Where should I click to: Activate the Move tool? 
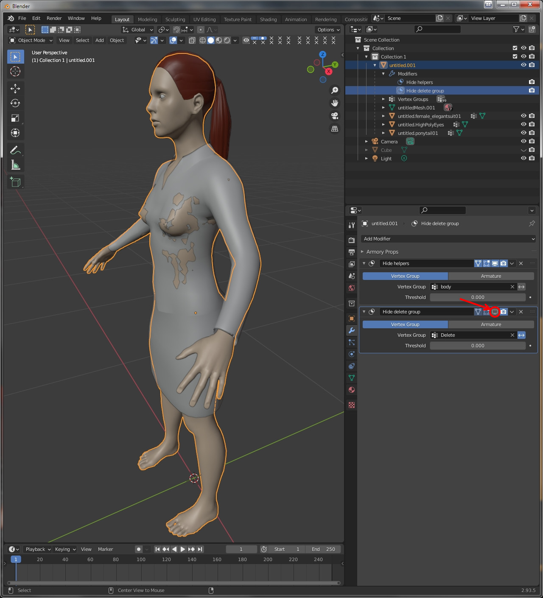coord(15,88)
